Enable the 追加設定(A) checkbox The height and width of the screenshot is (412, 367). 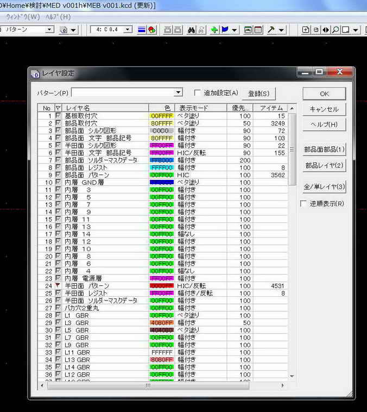[197, 93]
